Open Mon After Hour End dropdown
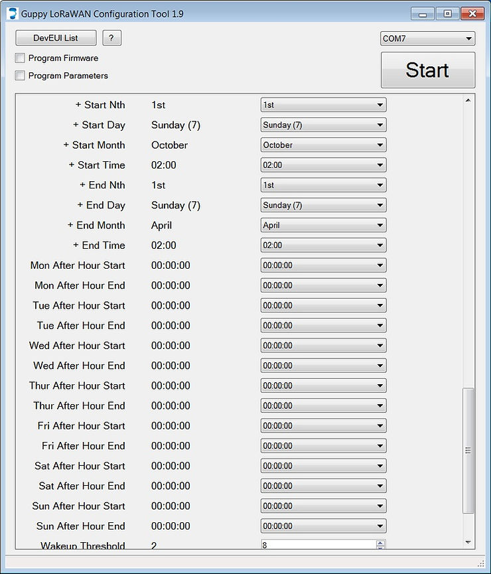 (x=323, y=285)
